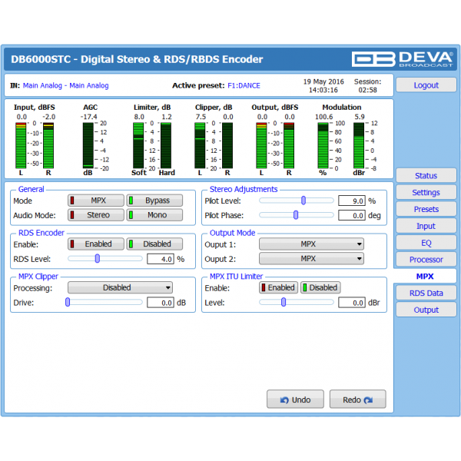Click the Pilot Phase slider handle

(x=296, y=215)
